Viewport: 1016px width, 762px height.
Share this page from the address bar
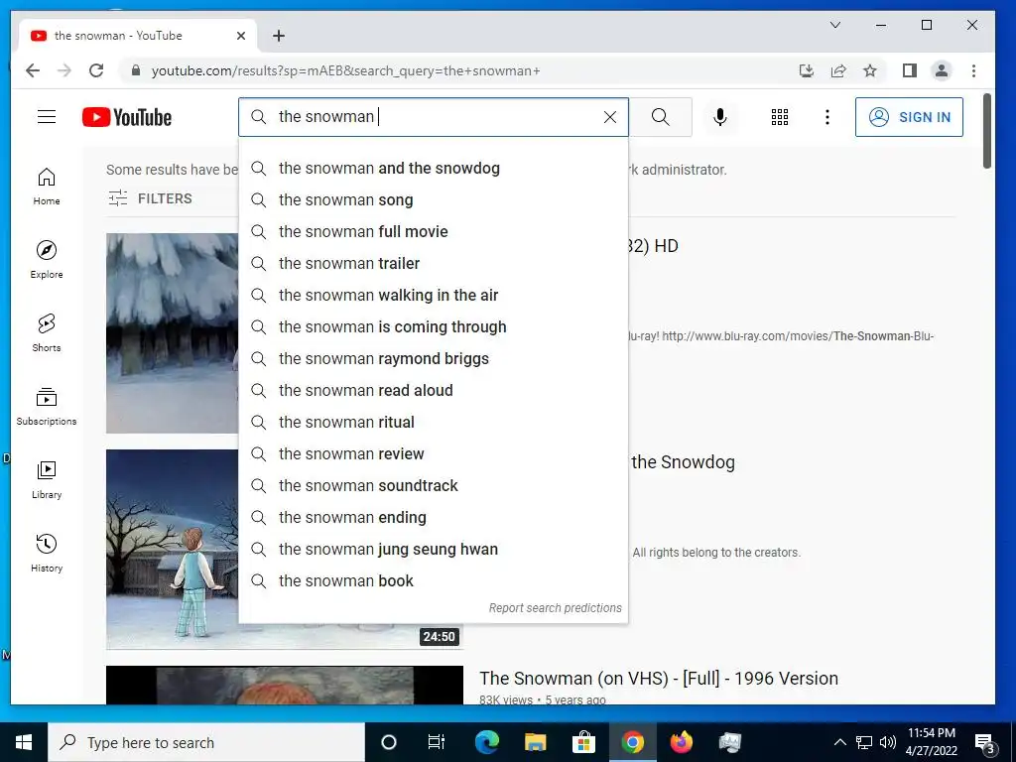coord(838,70)
